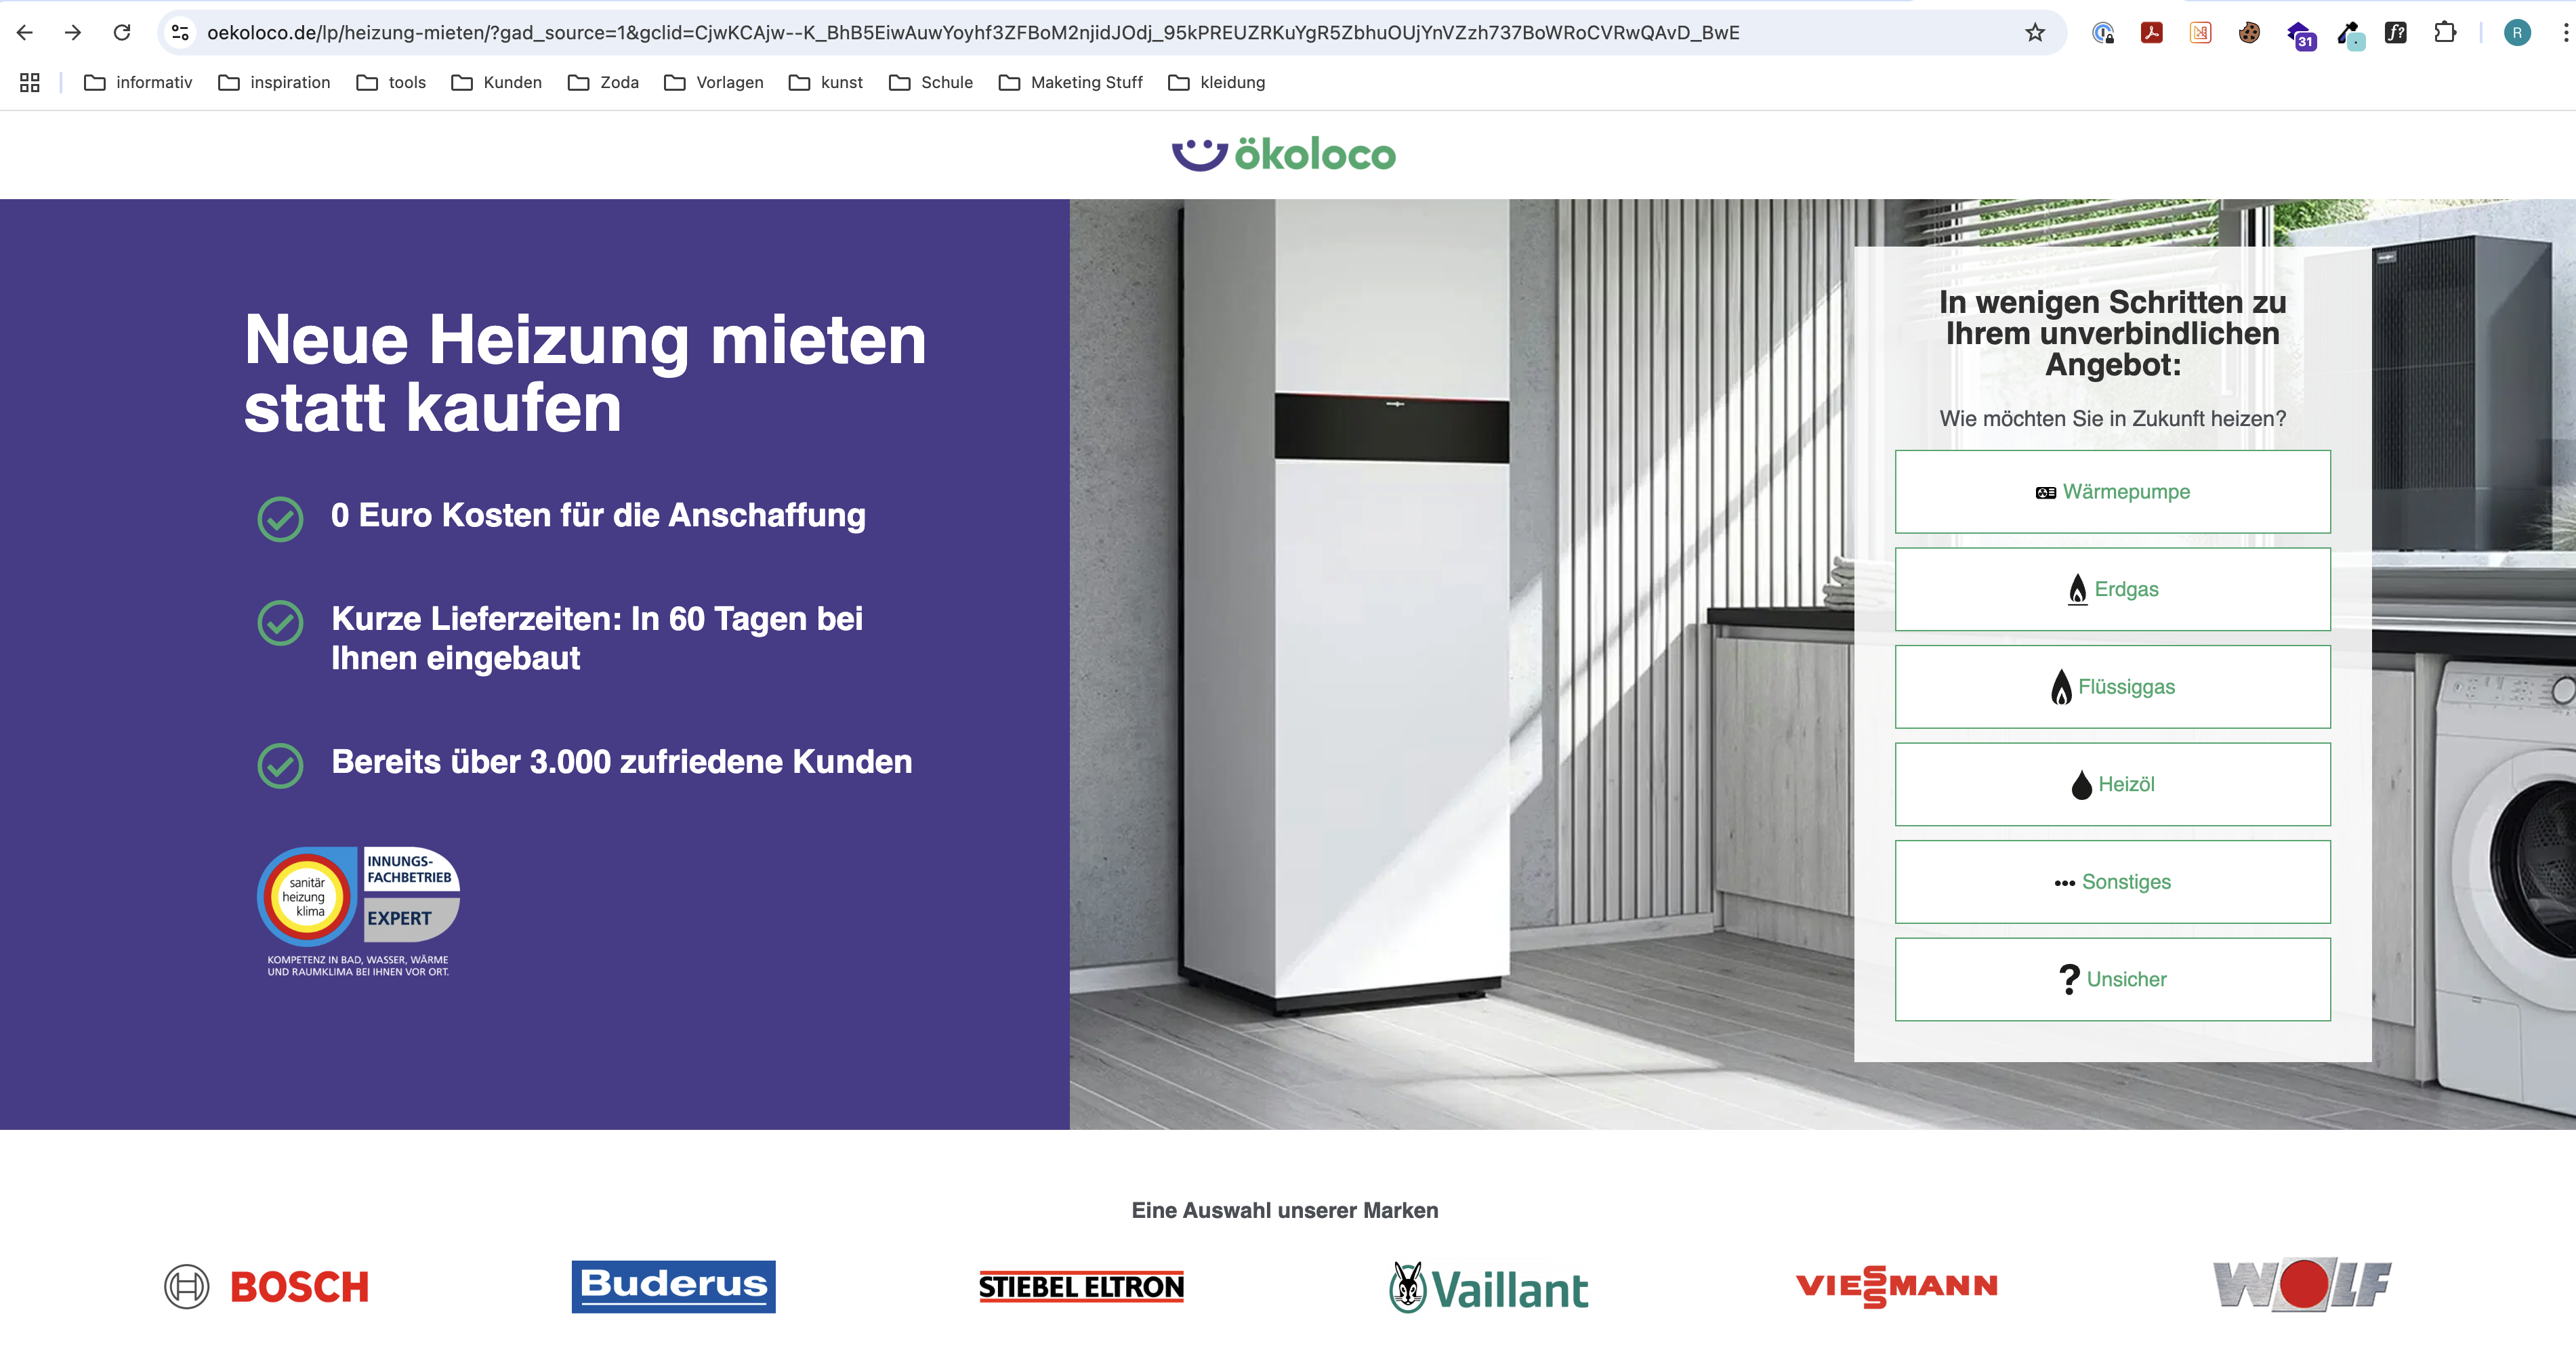
Task: Click text 'Bereits über 3.000 zufriedene Kunden'
Action: tap(621, 762)
